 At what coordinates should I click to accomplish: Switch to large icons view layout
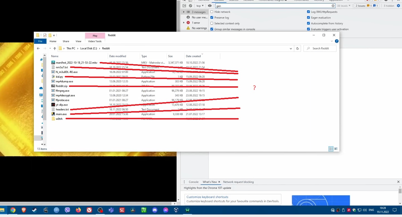(336, 149)
